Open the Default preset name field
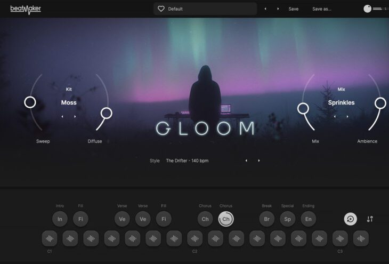Image resolution: width=389 pixels, height=264 pixels. pos(205,9)
